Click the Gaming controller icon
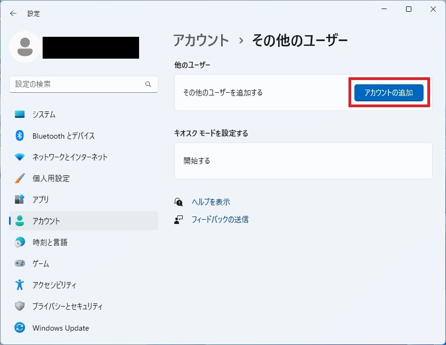The image size is (446, 345). coord(20,263)
